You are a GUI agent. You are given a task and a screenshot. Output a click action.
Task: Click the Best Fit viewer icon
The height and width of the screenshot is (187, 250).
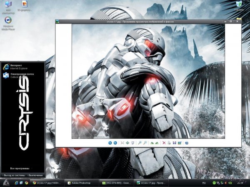122,143
